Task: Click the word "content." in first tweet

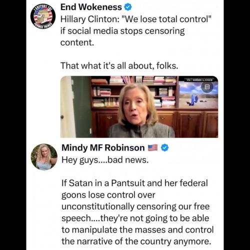Action: 77,42
